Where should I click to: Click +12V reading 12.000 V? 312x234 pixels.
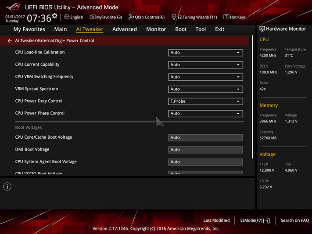click(267, 170)
